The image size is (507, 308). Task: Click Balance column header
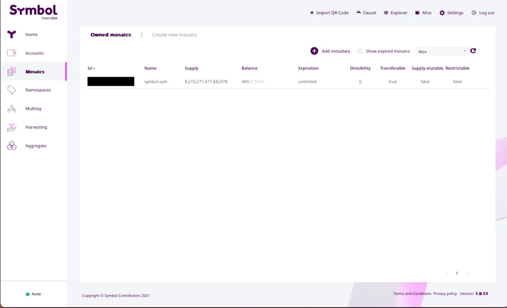tap(249, 68)
